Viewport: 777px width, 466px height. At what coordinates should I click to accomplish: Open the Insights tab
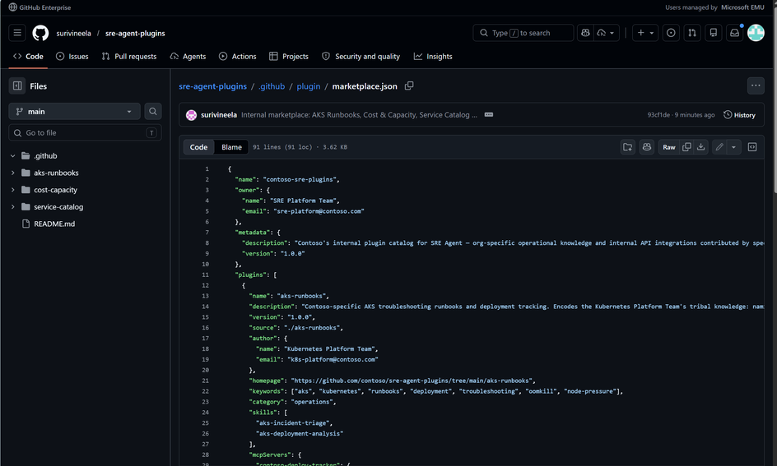point(433,57)
